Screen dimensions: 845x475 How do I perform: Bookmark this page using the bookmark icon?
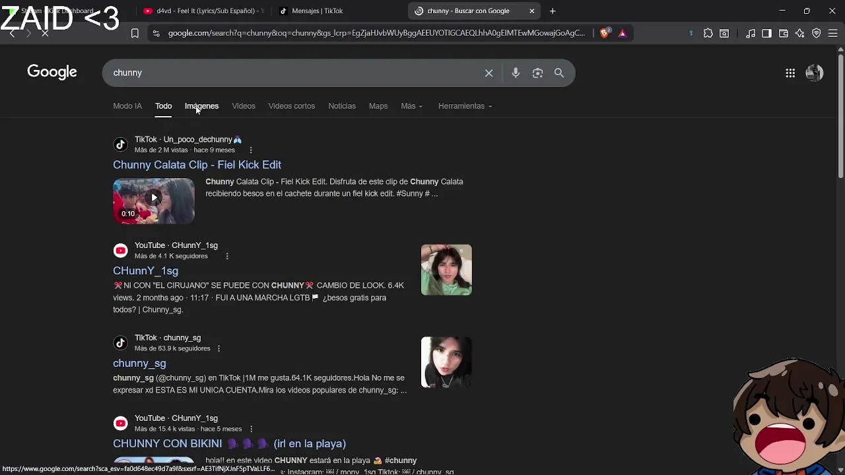135,33
